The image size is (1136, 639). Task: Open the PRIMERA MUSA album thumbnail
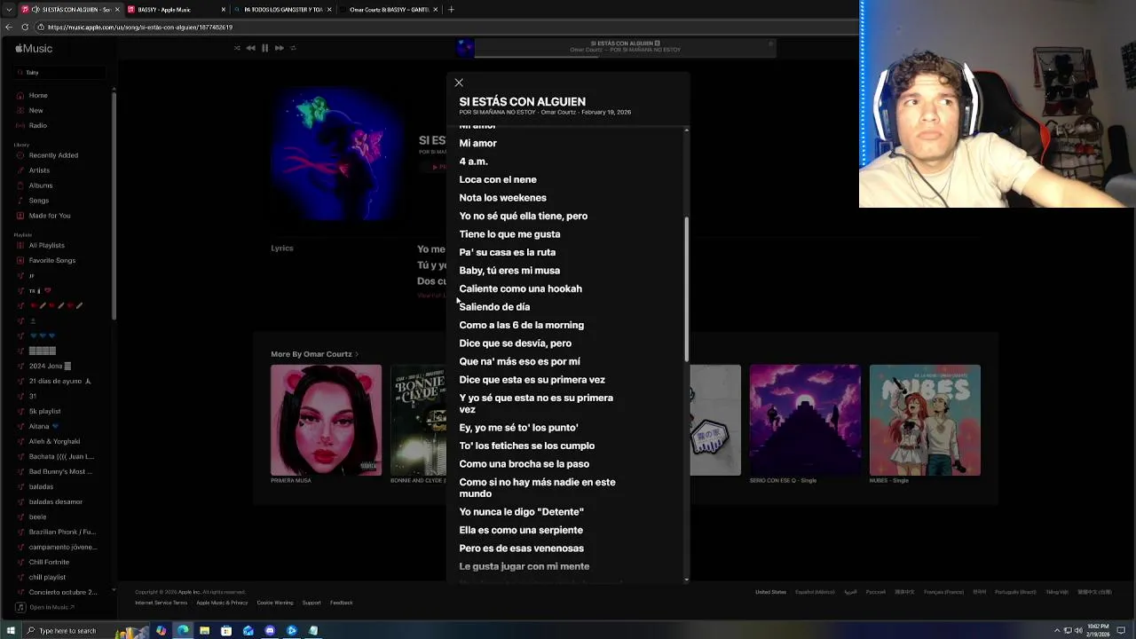pyautogui.click(x=326, y=420)
